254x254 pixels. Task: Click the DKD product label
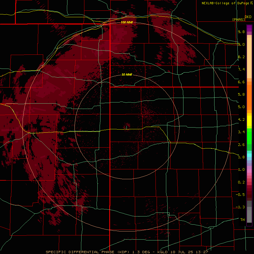point(248,17)
